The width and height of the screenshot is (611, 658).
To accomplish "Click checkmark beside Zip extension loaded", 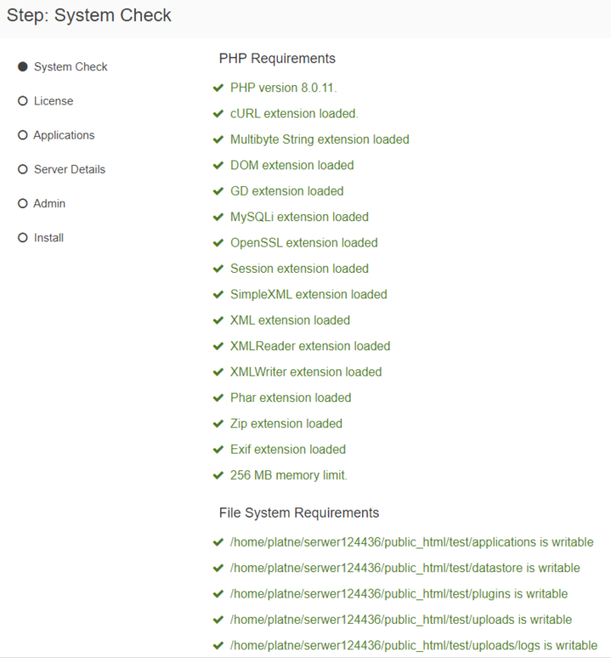I will pos(218,424).
